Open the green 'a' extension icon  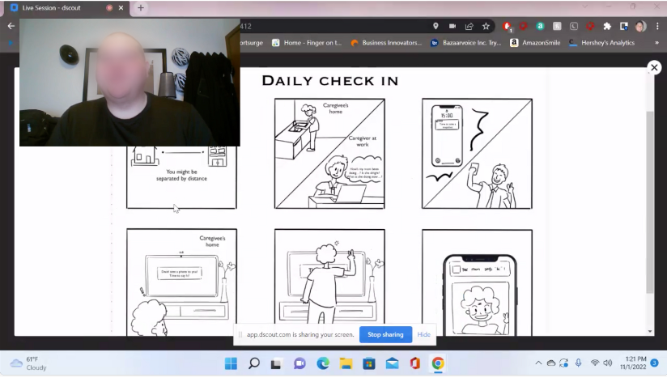[x=540, y=26]
